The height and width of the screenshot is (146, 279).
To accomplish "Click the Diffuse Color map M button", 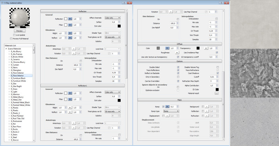I will click(x=167, y=48).
